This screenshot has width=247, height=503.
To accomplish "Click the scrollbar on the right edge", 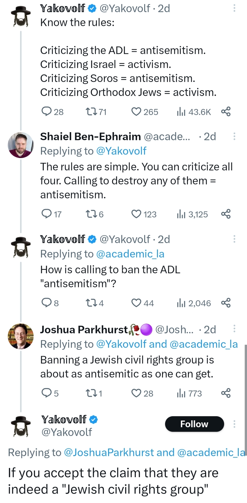I will [x=245, y=397].
